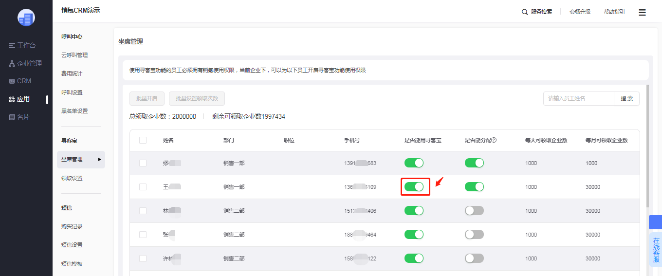
Task: Open 短信模板 submenu item
Action: point(72,264)
